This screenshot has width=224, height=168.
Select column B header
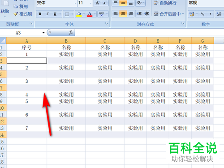(x=66, y=41)
